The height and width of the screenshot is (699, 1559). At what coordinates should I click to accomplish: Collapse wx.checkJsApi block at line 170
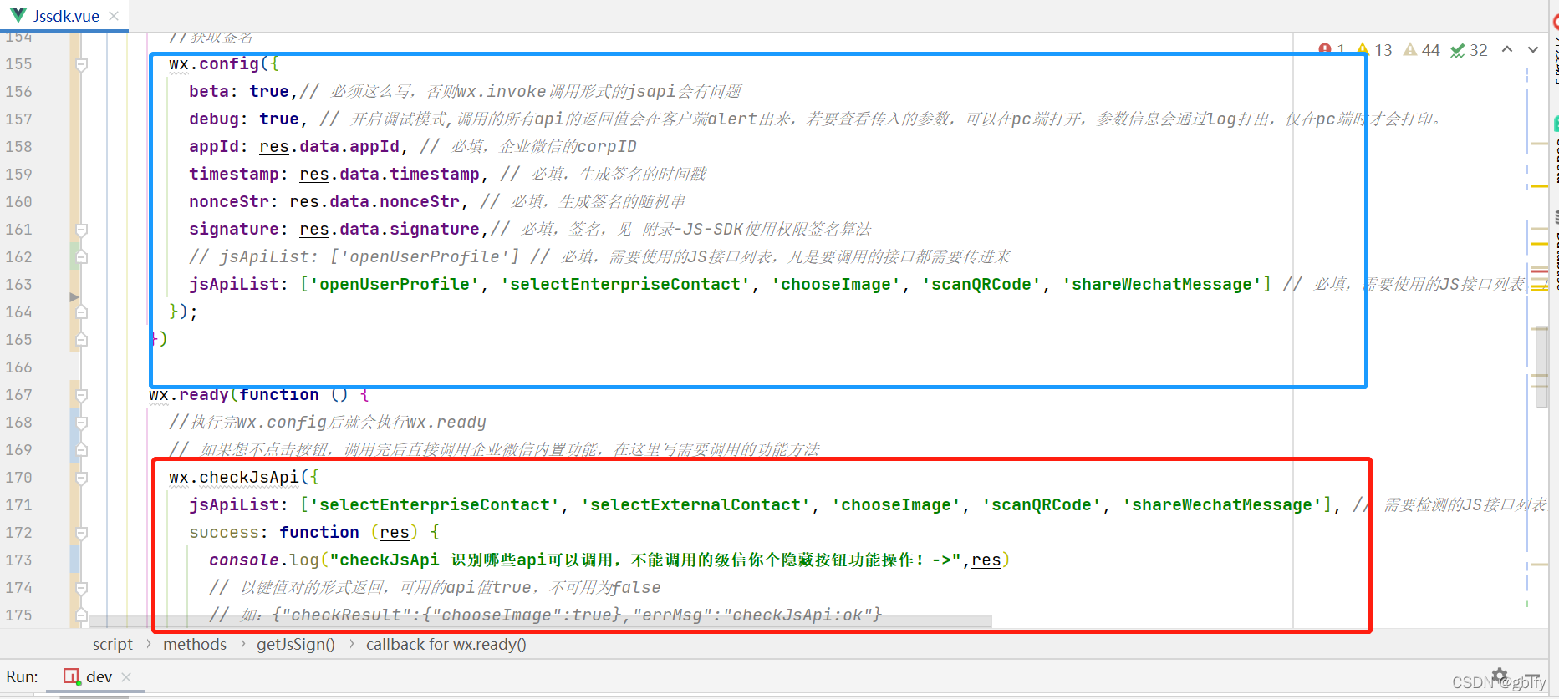[81, 478]
